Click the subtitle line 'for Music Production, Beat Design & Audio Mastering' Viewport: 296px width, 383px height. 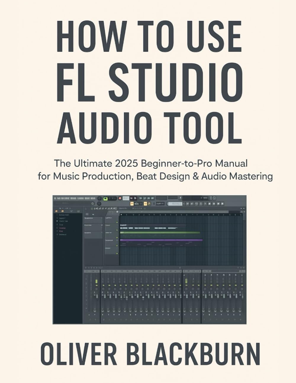click(x=155, y=176)
